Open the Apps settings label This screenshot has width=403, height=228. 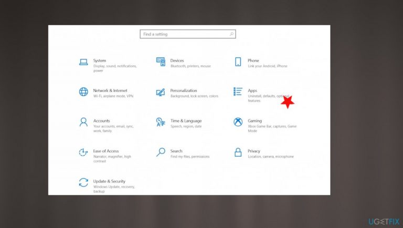(252, 90)
